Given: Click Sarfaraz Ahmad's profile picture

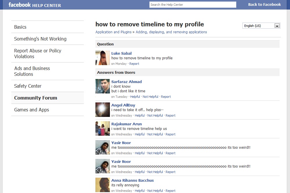Looking at the screenshot, I should (103, 86).
